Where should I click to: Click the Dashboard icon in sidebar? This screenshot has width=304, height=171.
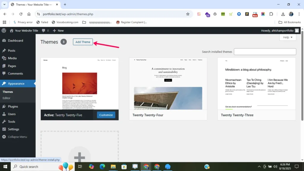[4, 41]
